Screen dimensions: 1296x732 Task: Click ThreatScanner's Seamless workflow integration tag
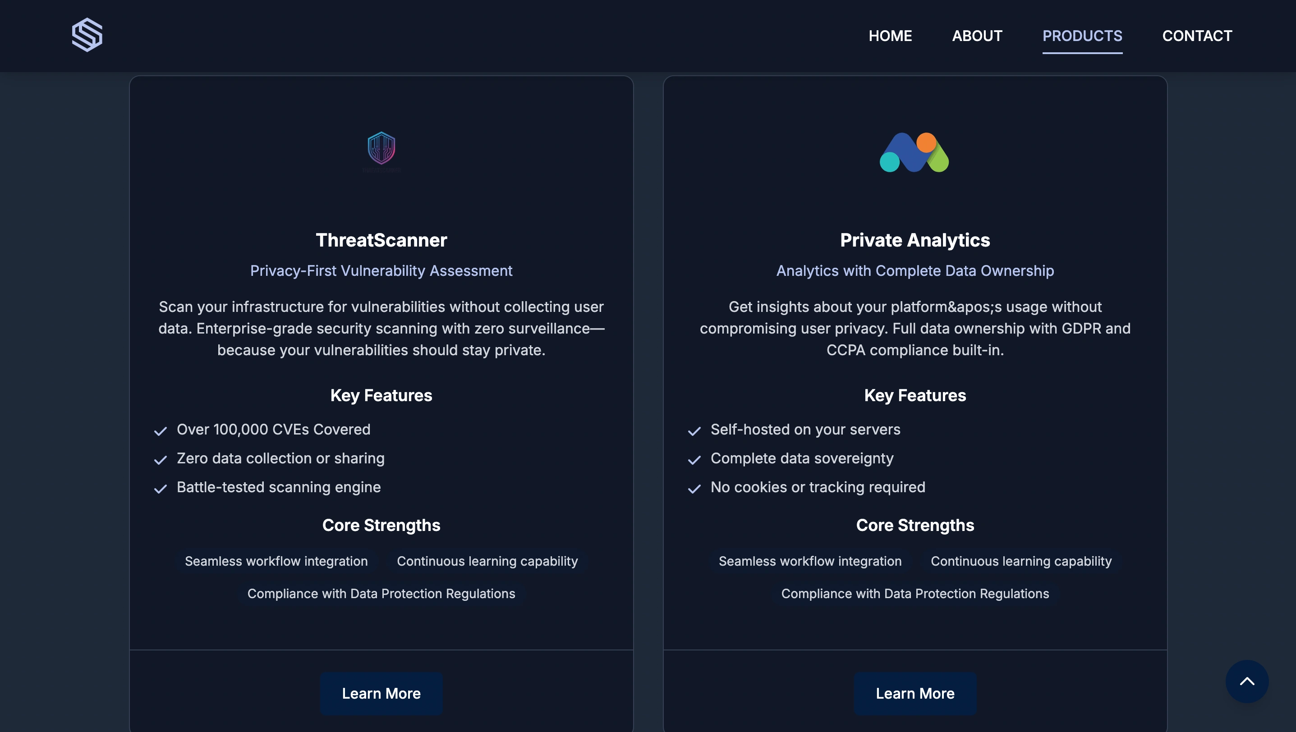[x=276, y=561]
